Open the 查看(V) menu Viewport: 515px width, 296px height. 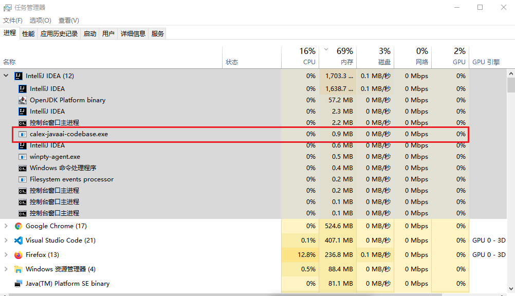coord(69,21)
